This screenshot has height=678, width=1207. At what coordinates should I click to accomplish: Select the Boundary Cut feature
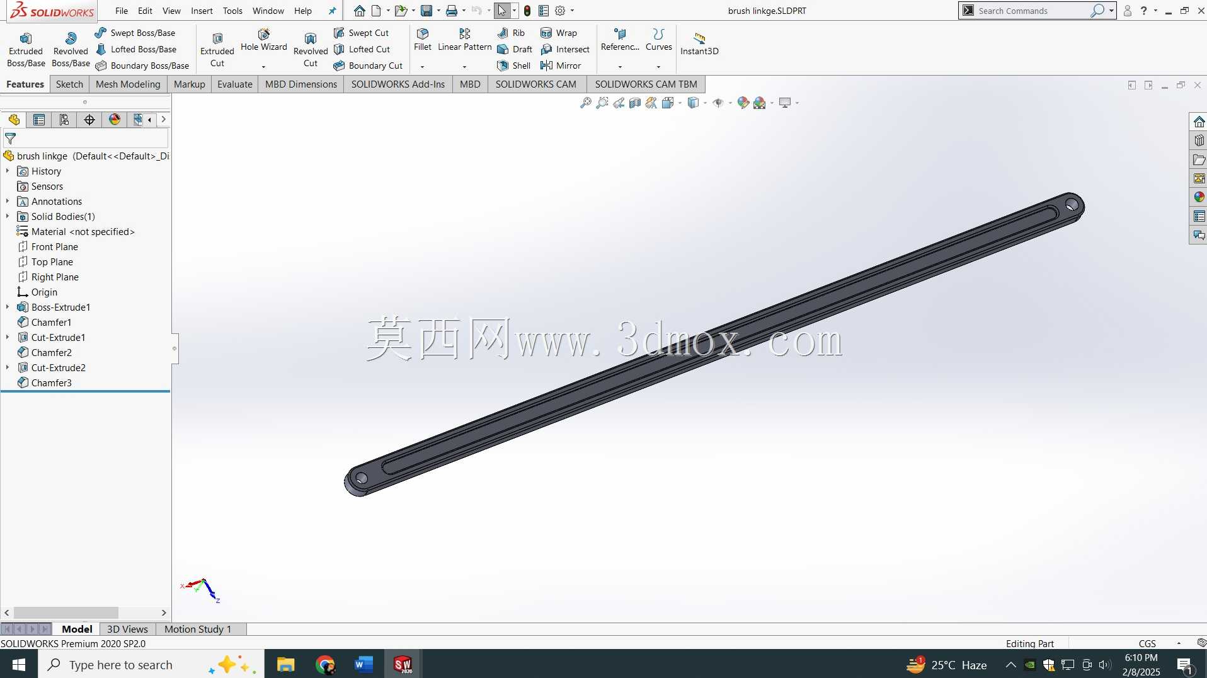point(368,66)
